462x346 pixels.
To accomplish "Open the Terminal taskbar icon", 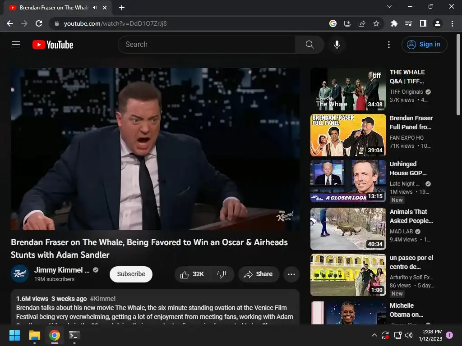I will click(74, 335).
